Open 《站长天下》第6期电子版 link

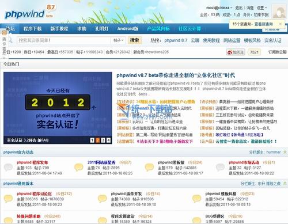(165, 142)
